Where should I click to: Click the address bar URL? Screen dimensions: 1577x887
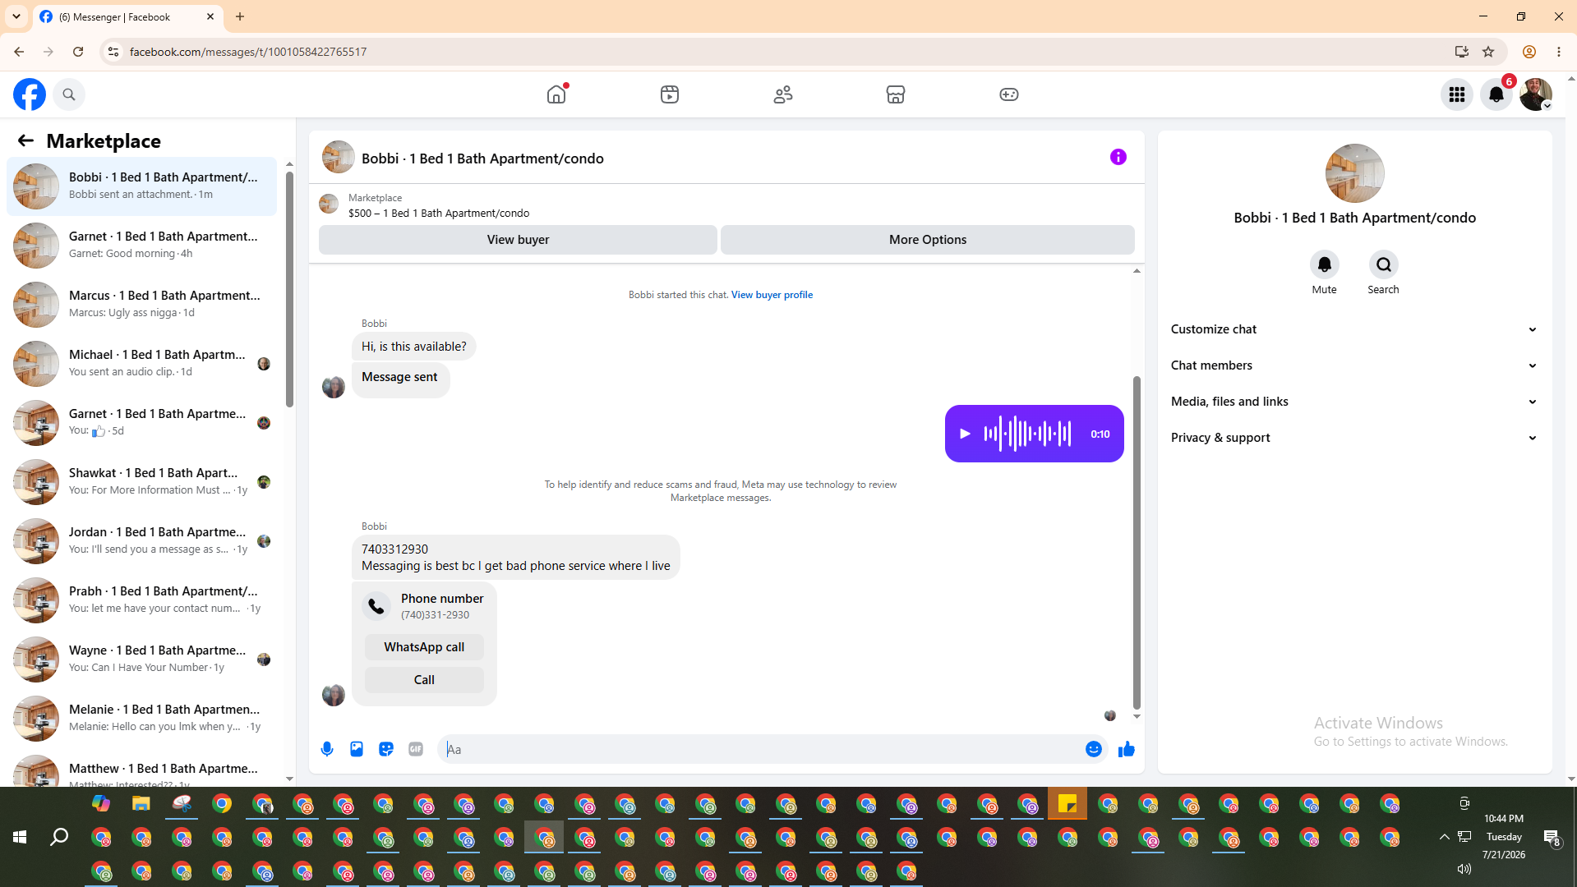tap(248, 52)
